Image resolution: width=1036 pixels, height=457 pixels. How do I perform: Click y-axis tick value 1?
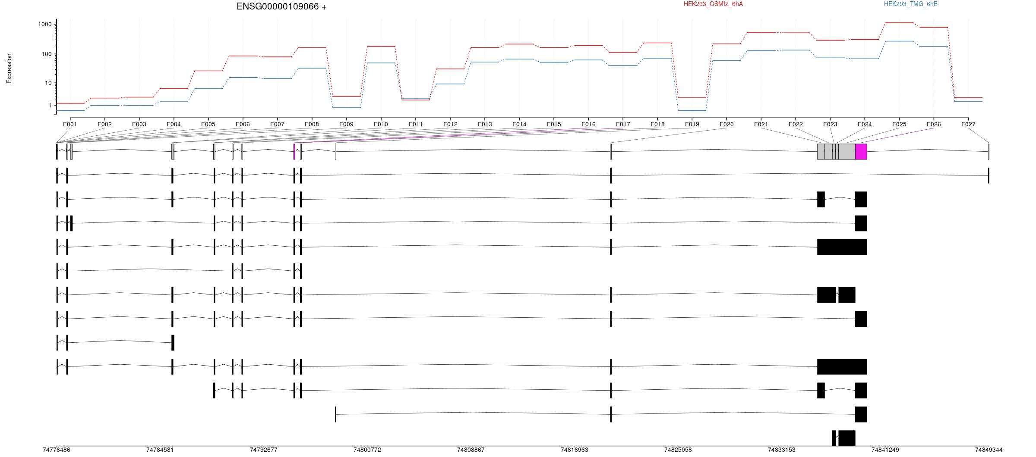(50, 105)
